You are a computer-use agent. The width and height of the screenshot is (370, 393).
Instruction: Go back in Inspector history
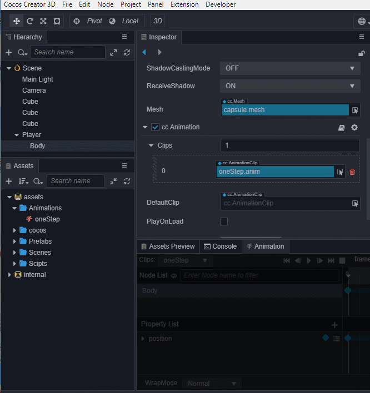pos(144,52)
